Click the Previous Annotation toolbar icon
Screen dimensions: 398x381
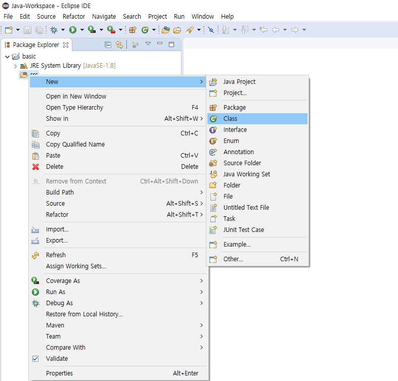pos(245,30)
